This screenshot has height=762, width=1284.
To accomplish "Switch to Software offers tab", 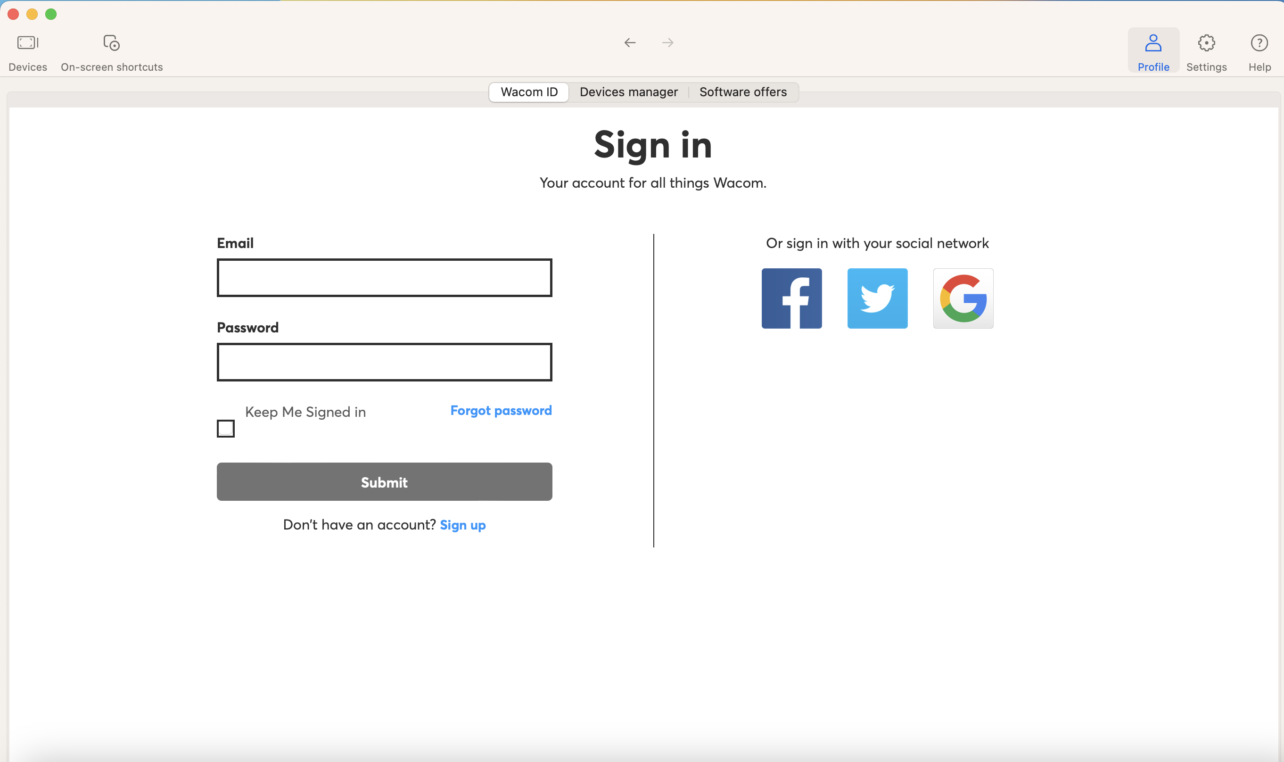I will point(742,92).
